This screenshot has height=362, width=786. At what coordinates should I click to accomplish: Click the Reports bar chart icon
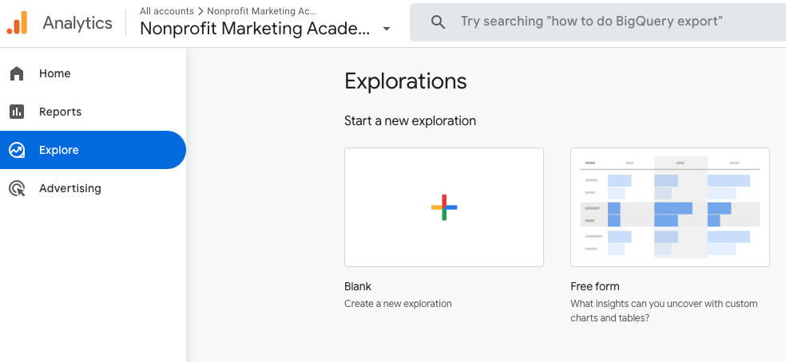tap(17, 112)
